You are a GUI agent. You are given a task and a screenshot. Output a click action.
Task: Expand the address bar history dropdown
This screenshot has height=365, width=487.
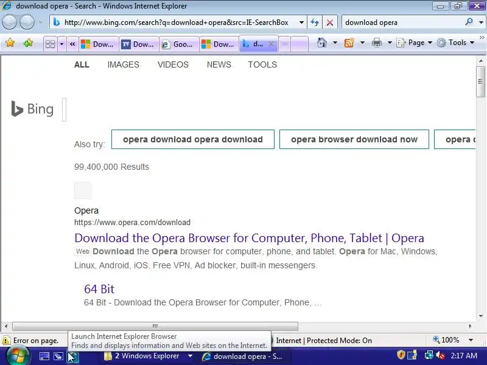pos(301,23)
